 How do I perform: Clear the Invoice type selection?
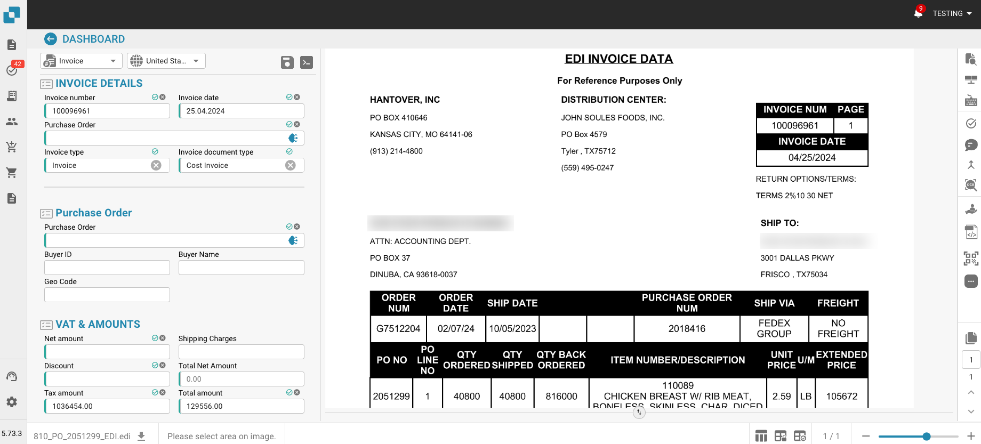pos(156,165)
